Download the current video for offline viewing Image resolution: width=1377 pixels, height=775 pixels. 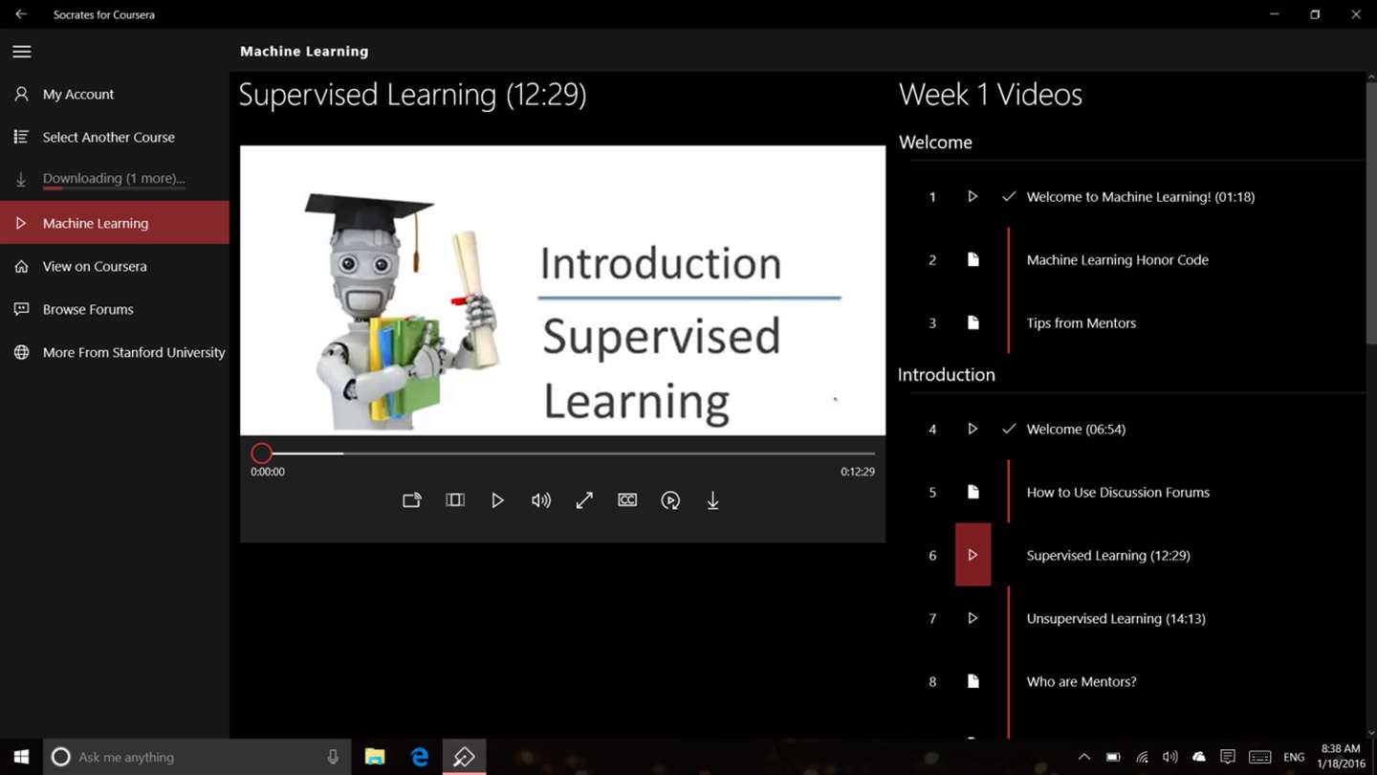point(712,500)
